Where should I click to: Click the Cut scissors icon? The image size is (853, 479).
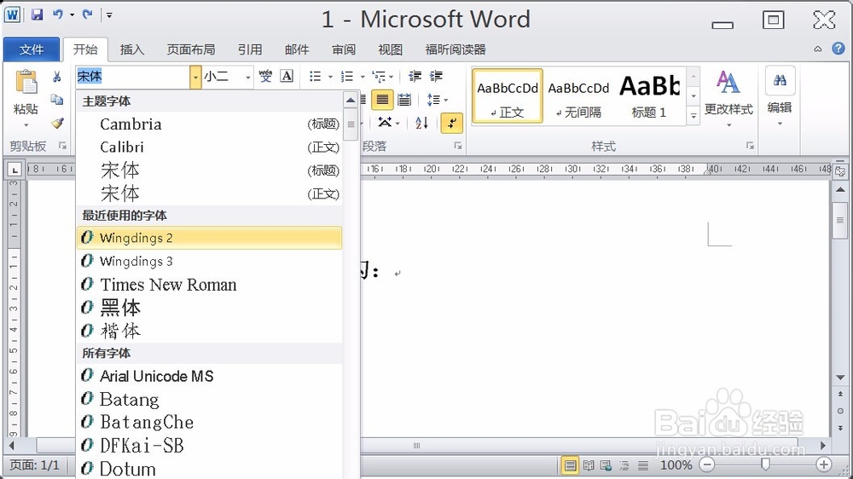(56, 78)
